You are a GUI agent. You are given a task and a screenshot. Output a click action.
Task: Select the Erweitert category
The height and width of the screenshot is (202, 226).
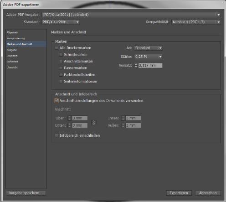[12, 56]
